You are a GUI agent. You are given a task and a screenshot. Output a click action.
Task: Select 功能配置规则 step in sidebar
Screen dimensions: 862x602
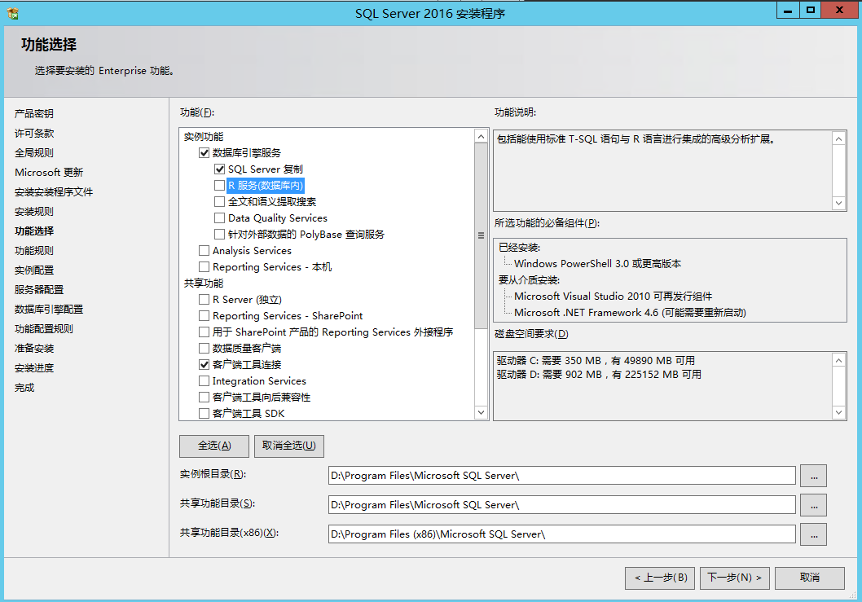[x=44, y=329]
